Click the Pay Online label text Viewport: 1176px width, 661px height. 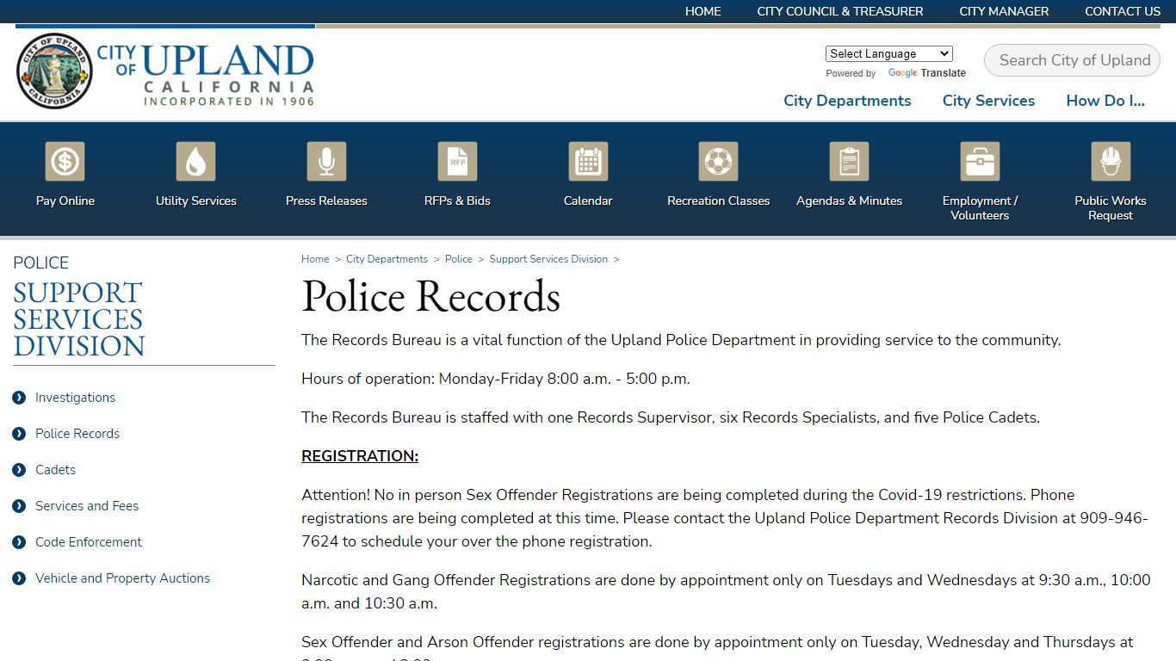tap(65, 201)
